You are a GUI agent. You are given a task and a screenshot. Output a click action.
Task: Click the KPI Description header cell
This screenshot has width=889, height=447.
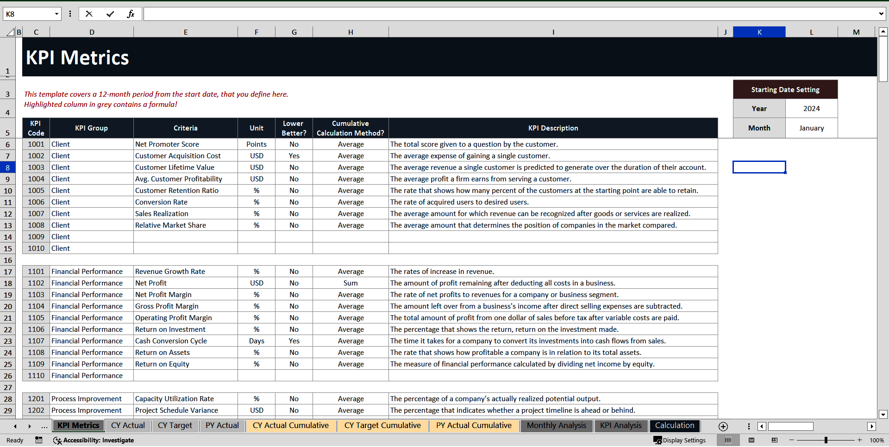coord(553,128)
